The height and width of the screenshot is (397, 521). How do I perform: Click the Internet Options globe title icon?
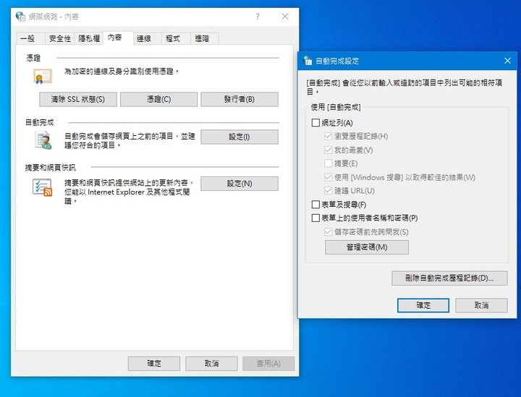point(20,16)
